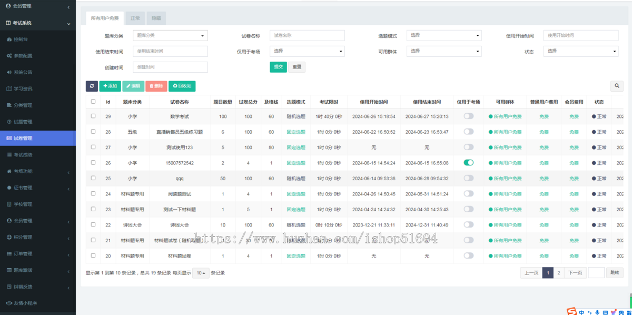The height and width of the screenshot is (315, 632).
Task: Enable 仅用于考场 switch for 诗词大会 row
Action: pyautogui.click(x=468, y=225)
